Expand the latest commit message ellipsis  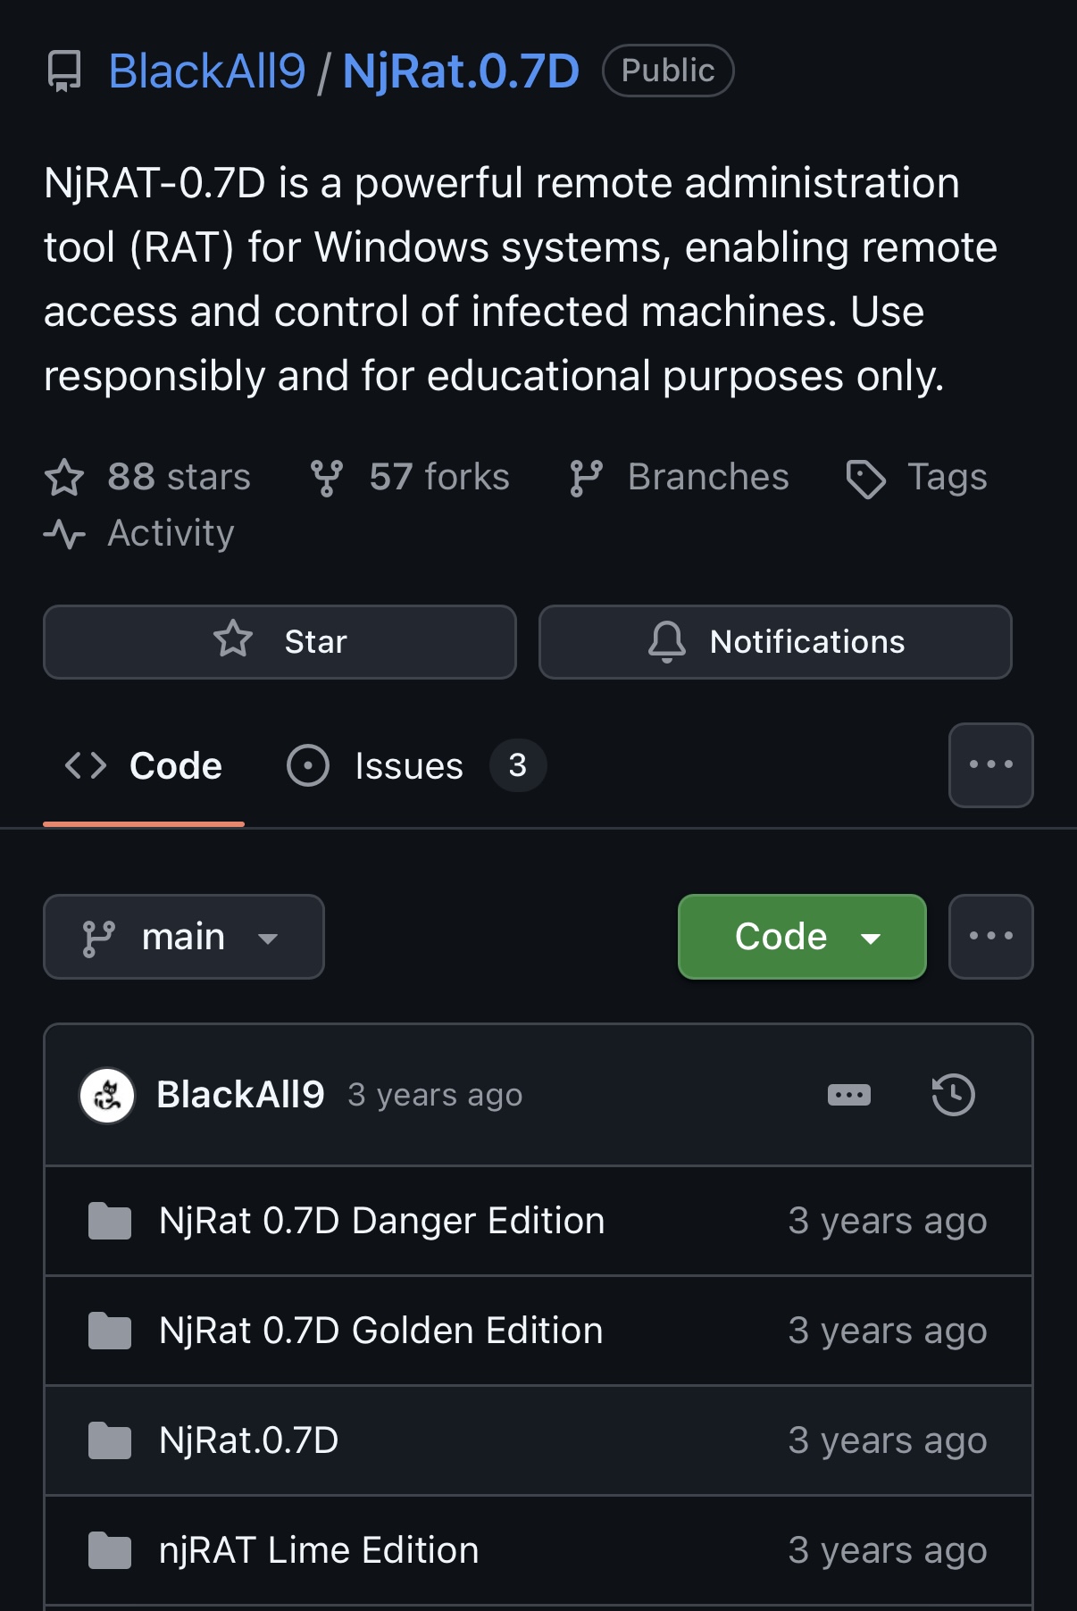(848, 1095)
